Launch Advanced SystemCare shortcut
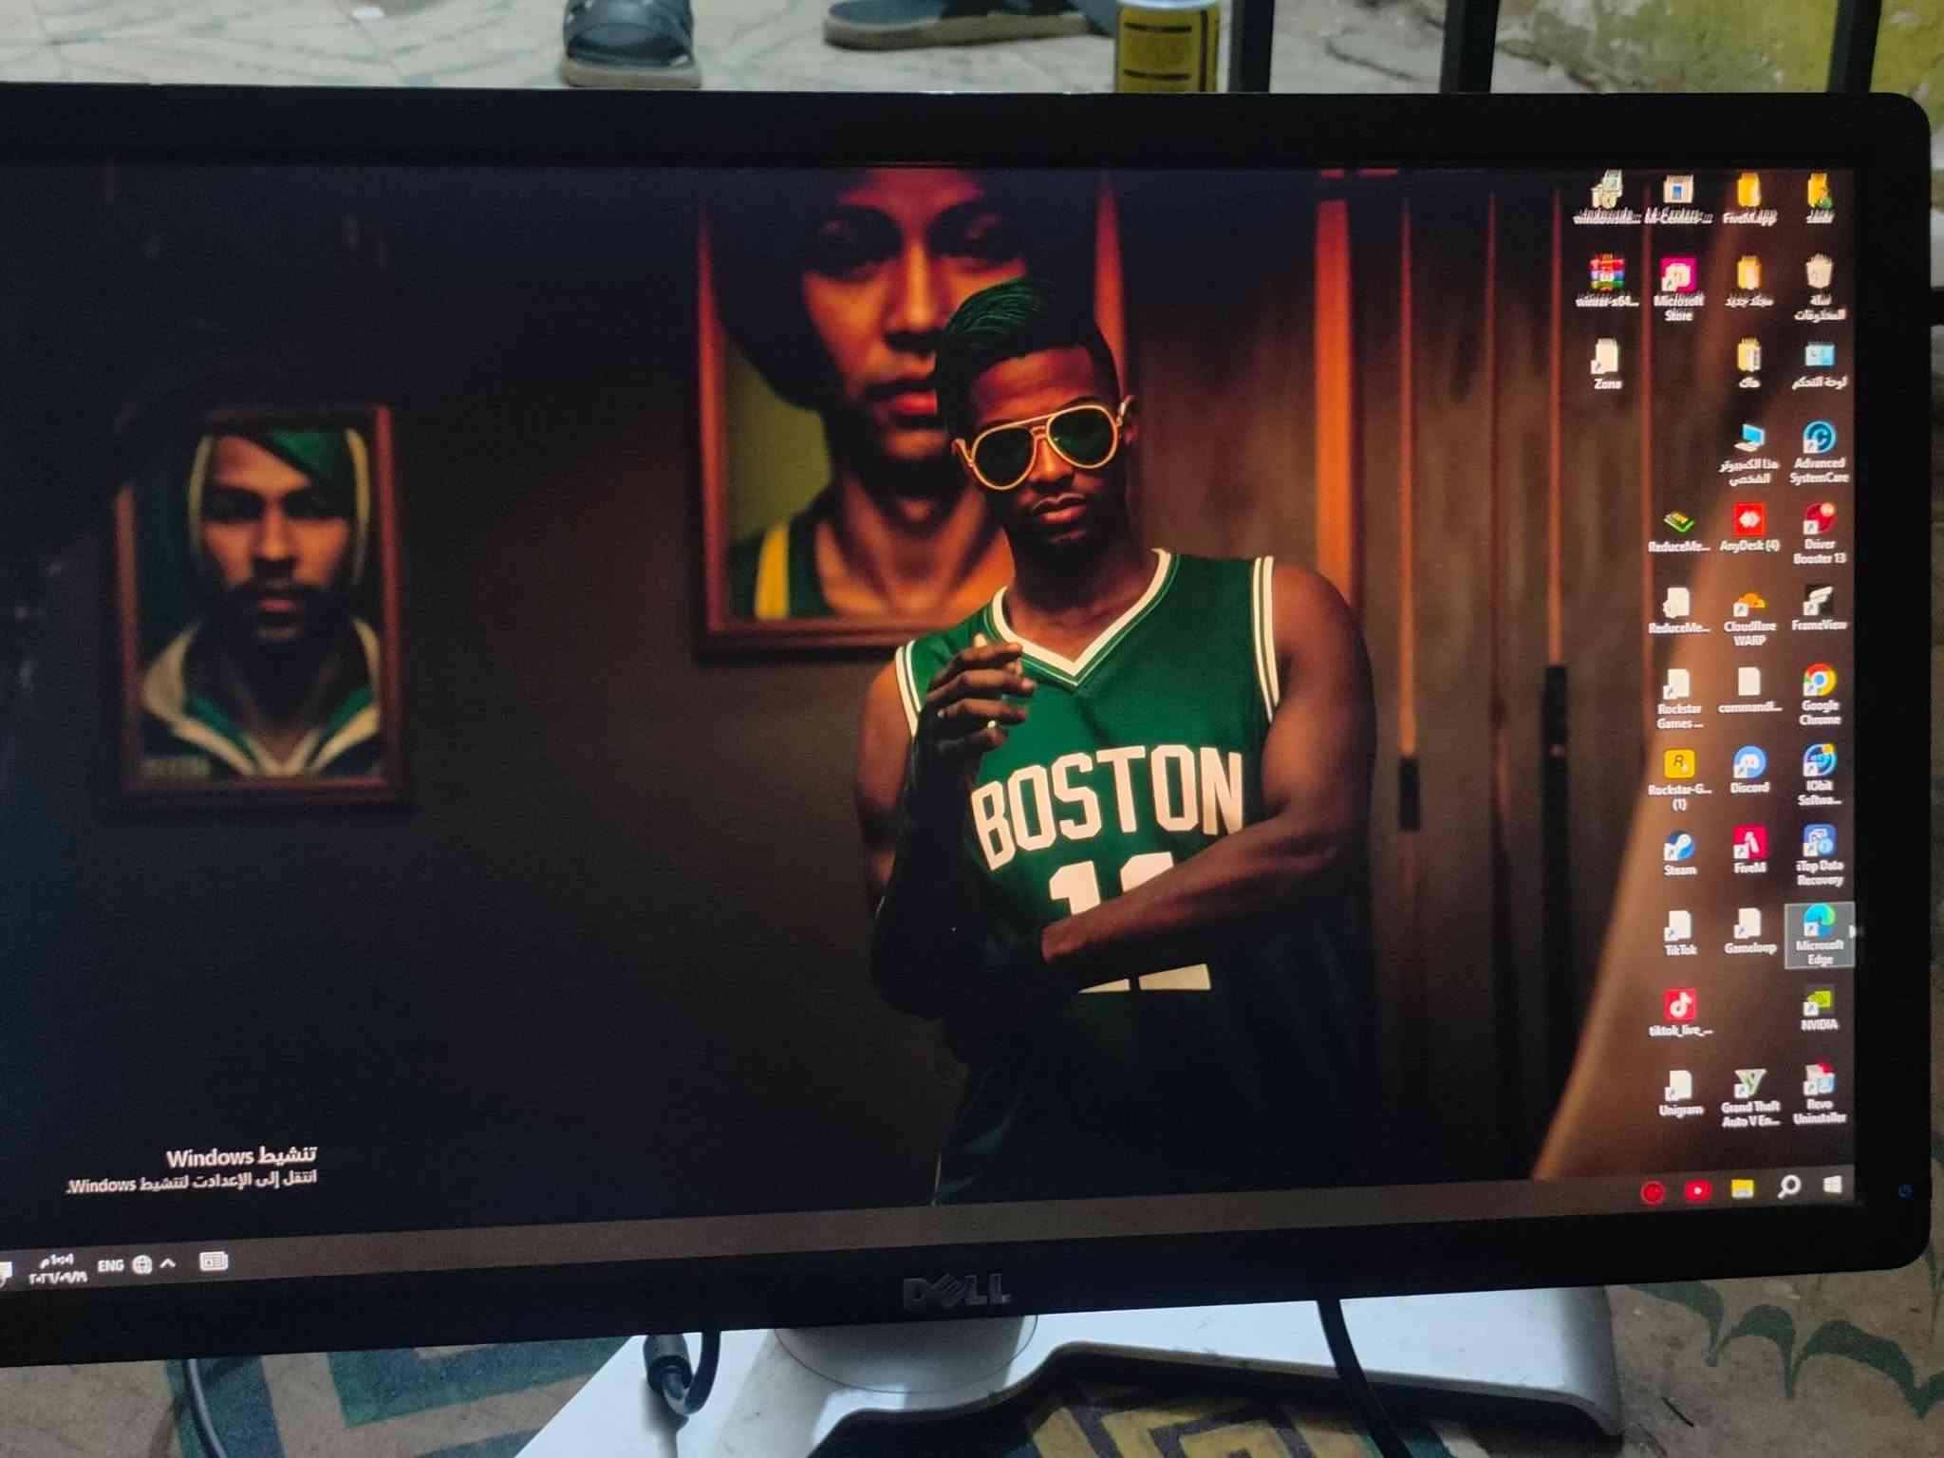1944x1458 pixels. tap(1819, 453)
